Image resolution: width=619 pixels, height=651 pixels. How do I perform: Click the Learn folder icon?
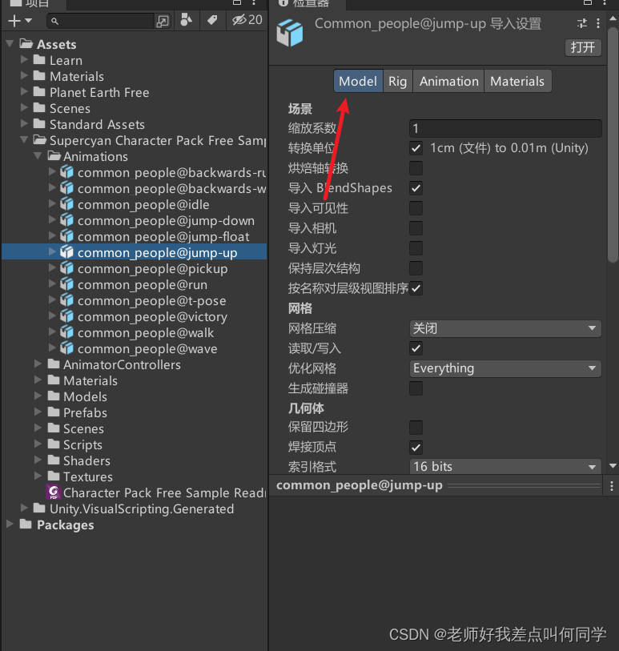39,60
